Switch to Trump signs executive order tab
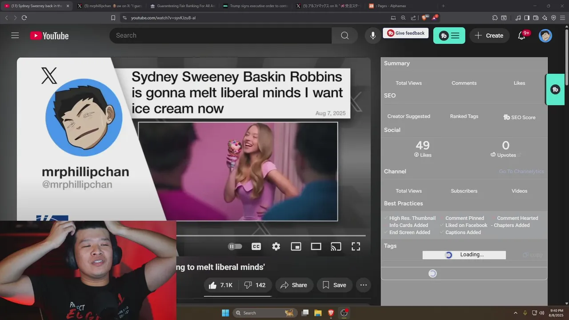Screen dimensions: 569x320 pos(256,6)
